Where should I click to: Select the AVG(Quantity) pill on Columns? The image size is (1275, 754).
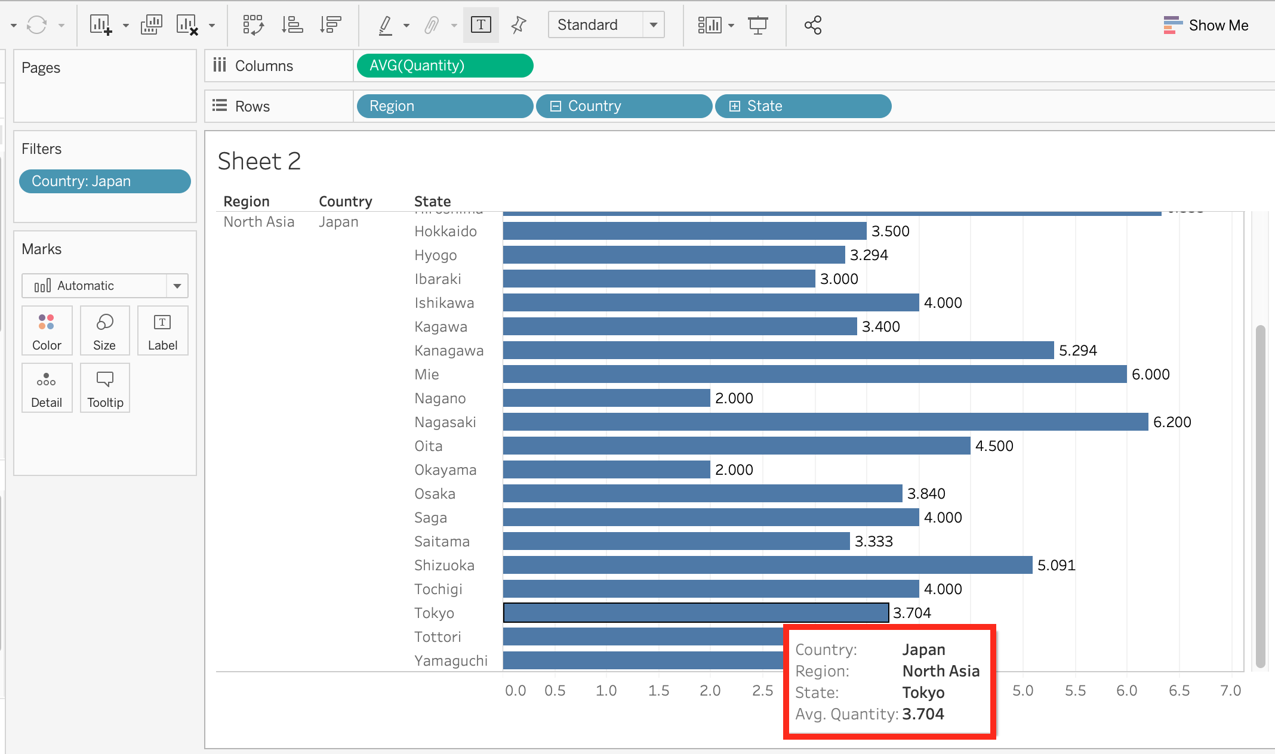click(x=444, y=66)
